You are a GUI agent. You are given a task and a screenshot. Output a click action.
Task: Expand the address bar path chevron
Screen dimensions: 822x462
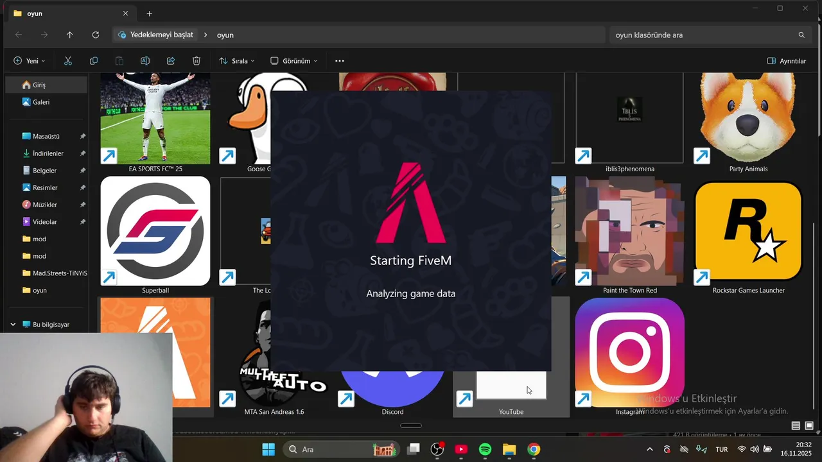pos(205,35)
